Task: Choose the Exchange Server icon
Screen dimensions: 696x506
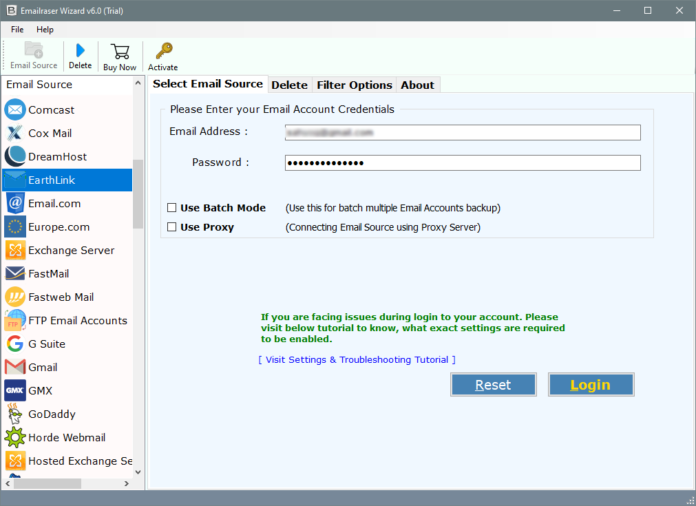Action: [15, 251]
